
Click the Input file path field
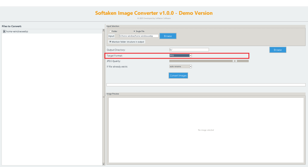tap(139, 36)
